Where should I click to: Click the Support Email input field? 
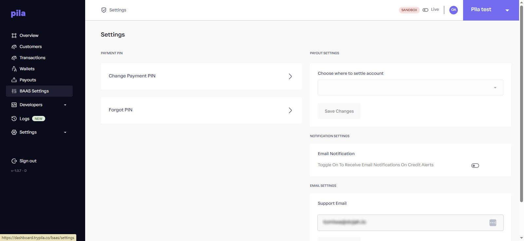point(410,223)
